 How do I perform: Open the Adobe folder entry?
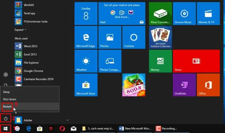(42, 120)
